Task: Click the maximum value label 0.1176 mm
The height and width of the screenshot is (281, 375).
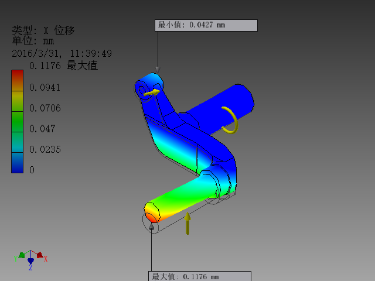Action: click(x=200, y=276)
